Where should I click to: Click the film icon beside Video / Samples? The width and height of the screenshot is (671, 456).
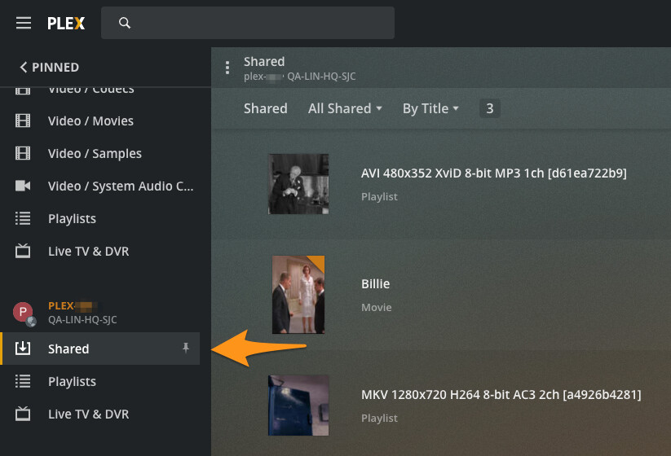23,153
